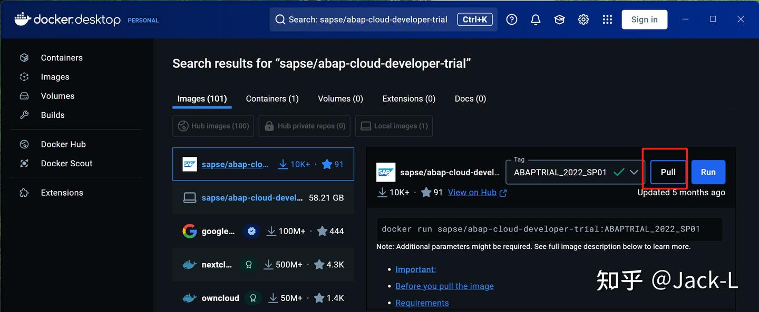Viewport: 759px width, 312px height.
Task: Open the apps grid menu icon
Action: pos(607,19)
